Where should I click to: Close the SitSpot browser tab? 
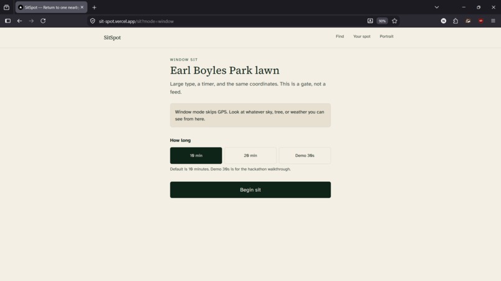(82, 7)
